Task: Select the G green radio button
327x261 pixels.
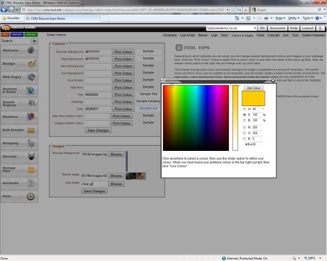Action: coord(244,133)
